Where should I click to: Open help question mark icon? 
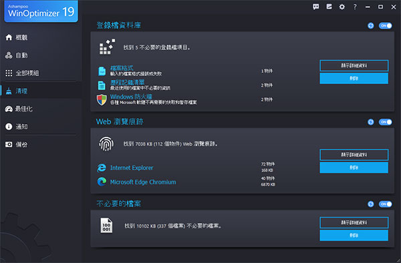355,7
